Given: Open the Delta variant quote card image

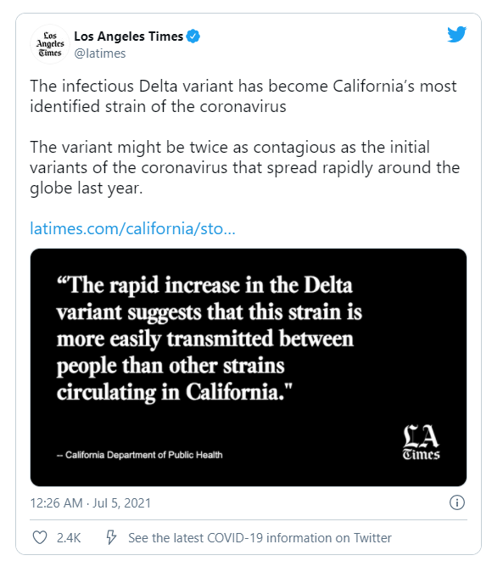Looking at the screenshot, I should [249, 367].
